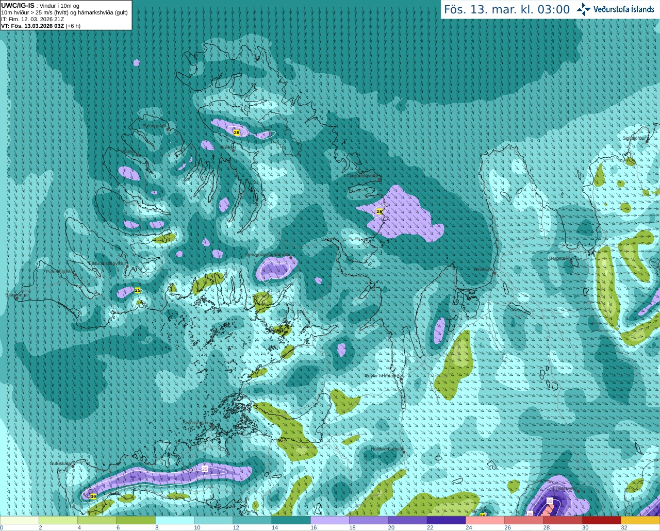Viewport: 660px width, 531px height.
Task: Click the Holtavörðuheiði station label
Action: pyautogui.click(x=387, y=449)
